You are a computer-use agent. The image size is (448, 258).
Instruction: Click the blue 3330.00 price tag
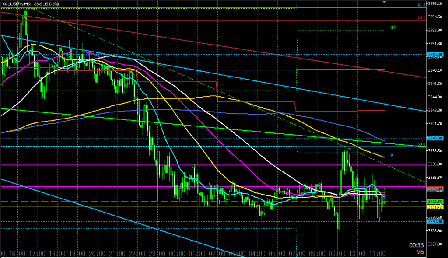click(435, 221)
